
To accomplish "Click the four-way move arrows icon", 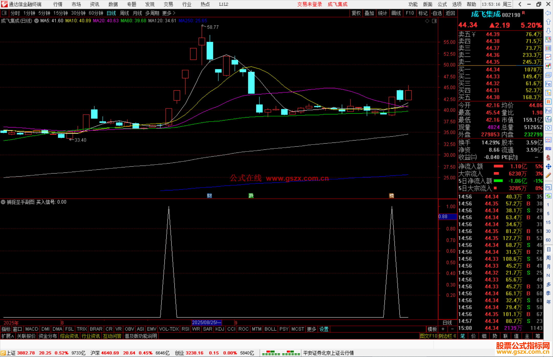I will [x=548, y=167].
